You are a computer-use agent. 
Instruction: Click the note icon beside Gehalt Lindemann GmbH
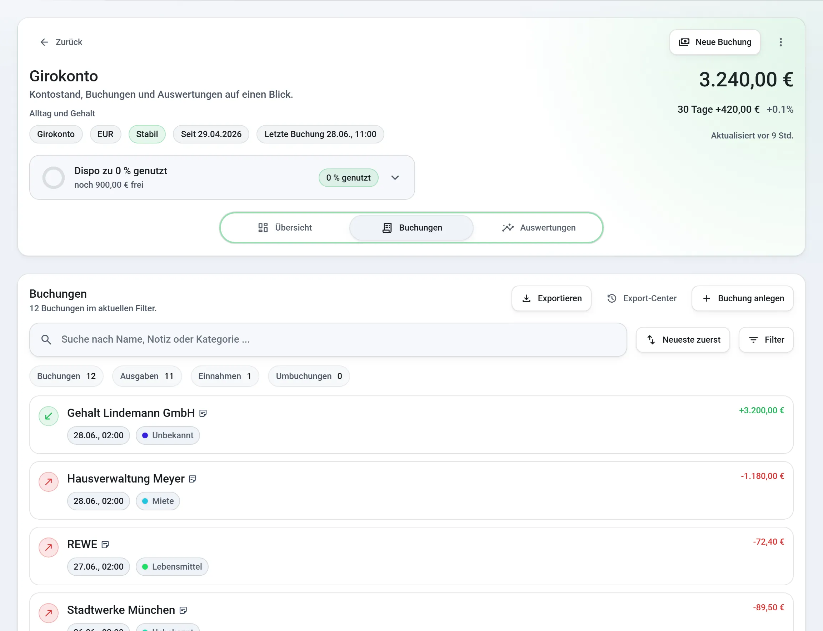click(x=203, y=413)
